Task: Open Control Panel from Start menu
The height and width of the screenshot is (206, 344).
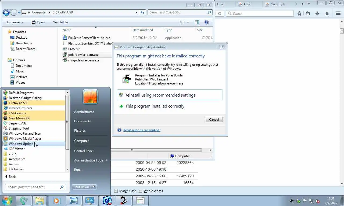Action: 84,151
